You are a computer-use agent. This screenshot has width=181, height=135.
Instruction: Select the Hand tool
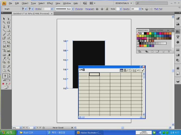tap(4, 70)
